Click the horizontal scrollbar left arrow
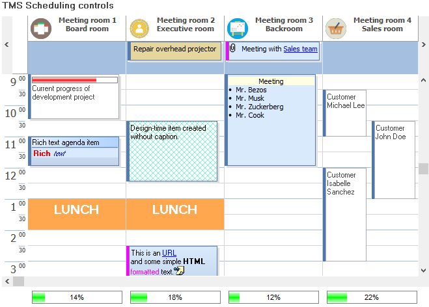The width and height of the screenshot is (429, 307). coord(7,281)
